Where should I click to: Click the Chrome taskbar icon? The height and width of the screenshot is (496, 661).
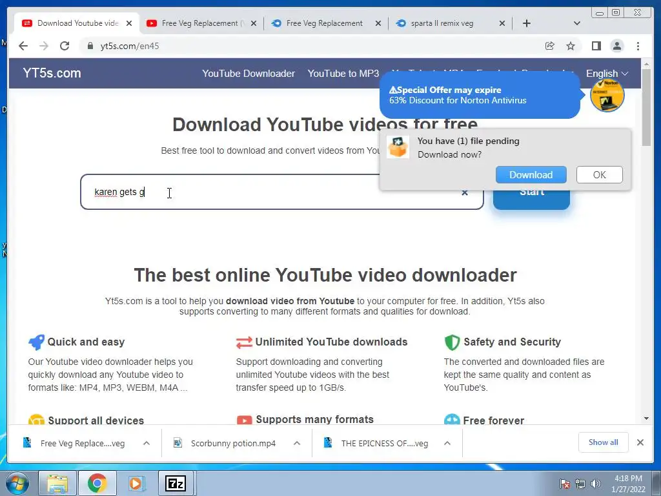97,483
